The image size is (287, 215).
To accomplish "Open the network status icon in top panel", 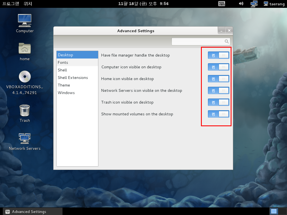I will (x=254, y=4).
